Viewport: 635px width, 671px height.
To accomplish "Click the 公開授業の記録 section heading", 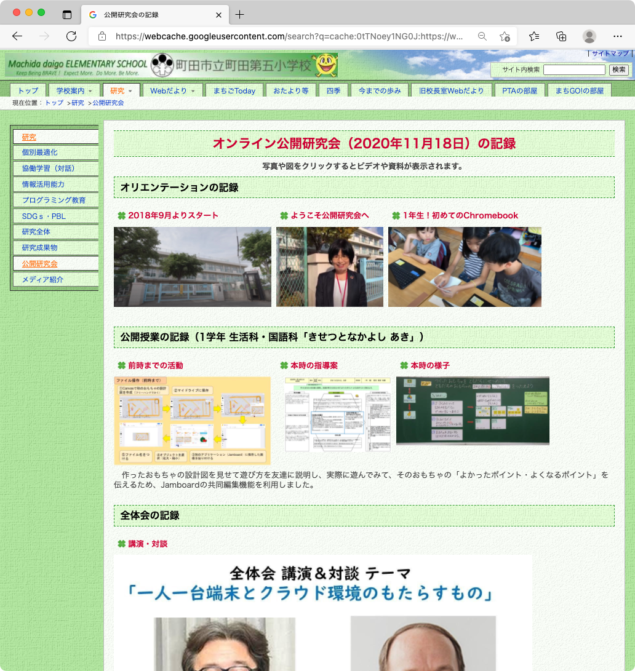I will point(364,337).
